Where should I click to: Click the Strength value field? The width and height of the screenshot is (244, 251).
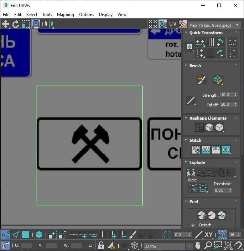(227, 95)
